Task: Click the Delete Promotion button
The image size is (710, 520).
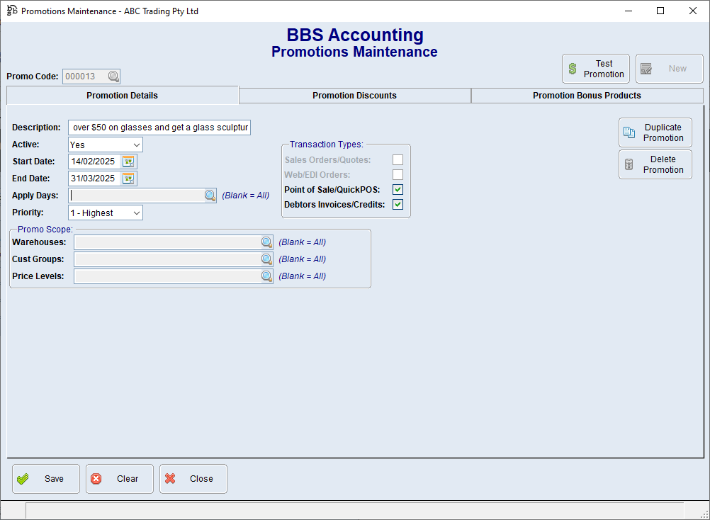Action: 655,164
